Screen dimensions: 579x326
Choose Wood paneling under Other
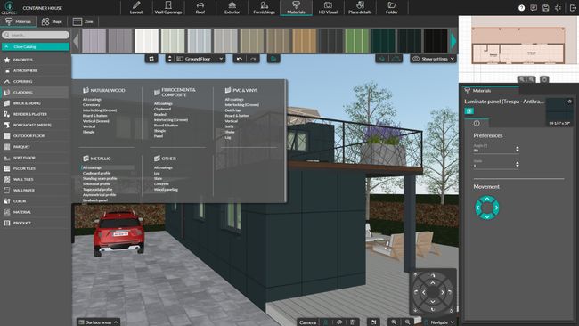(166, 190)
